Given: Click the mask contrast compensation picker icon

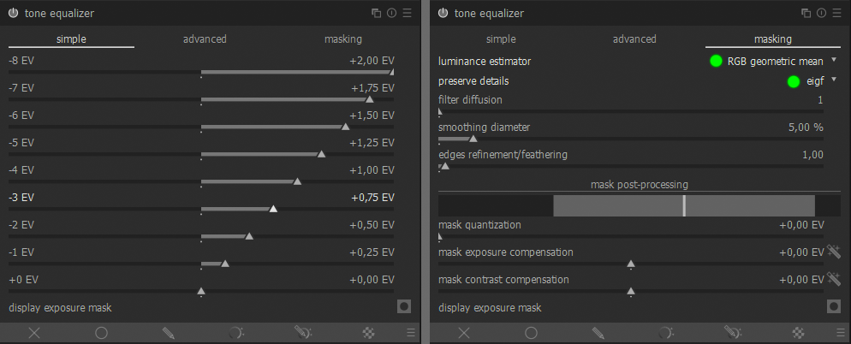Looking at the screenshot, I should [x=834, y=280].
